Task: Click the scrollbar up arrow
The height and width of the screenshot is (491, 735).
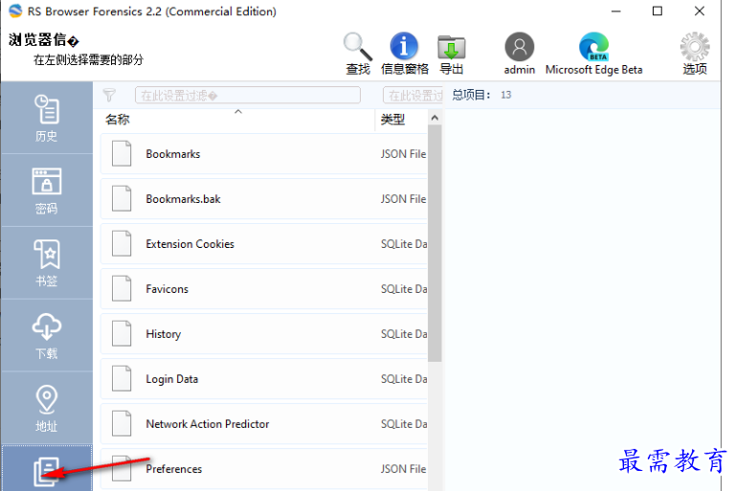Action: point(434,118)
